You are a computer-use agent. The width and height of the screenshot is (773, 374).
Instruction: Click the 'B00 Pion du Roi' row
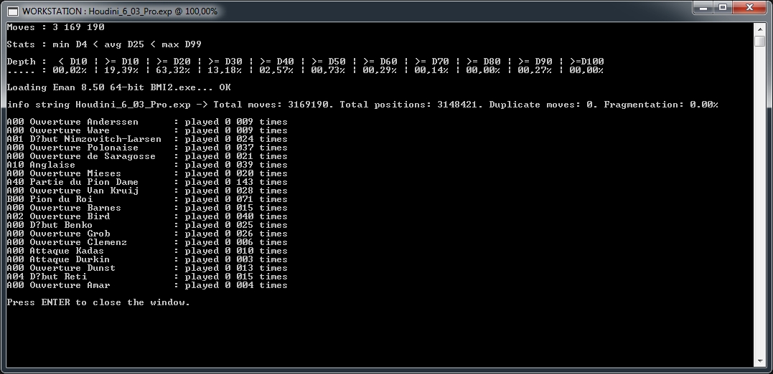point(147,199)
